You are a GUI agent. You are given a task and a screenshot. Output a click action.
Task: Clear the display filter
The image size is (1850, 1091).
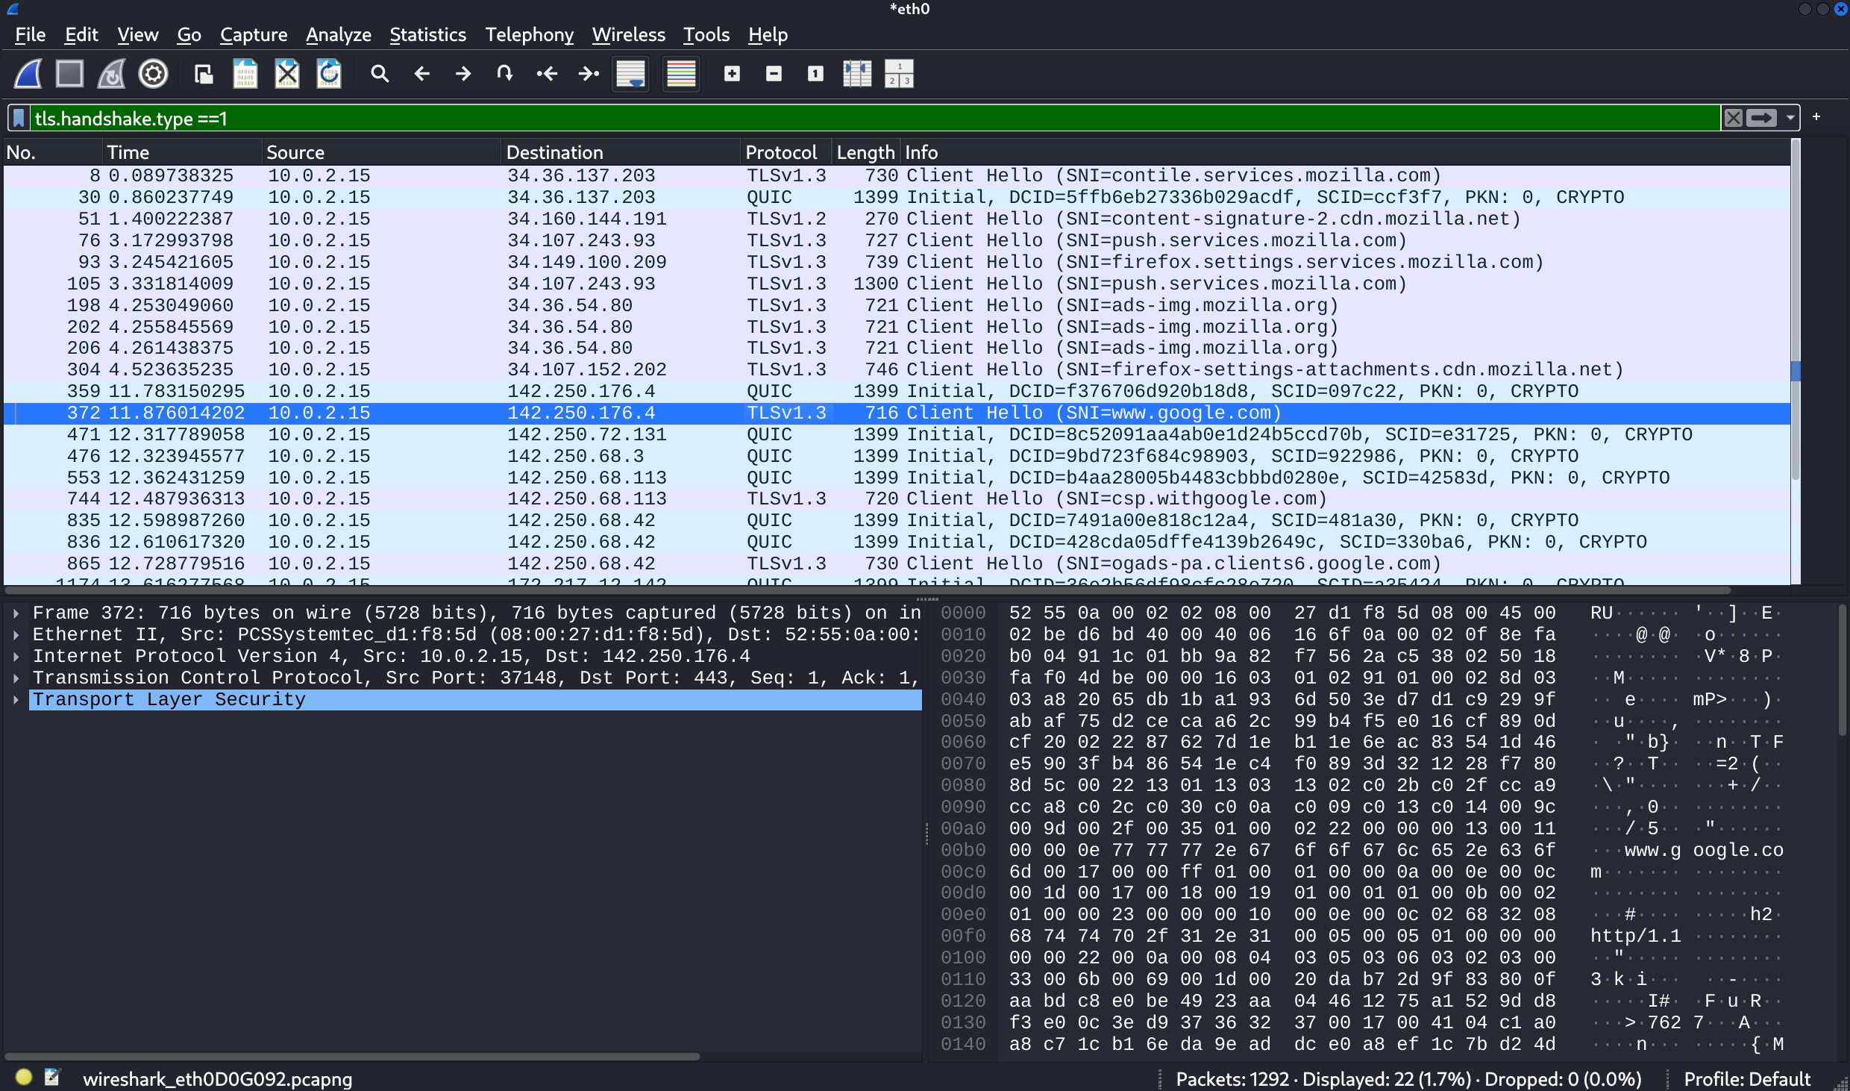tap(1734, 118)
